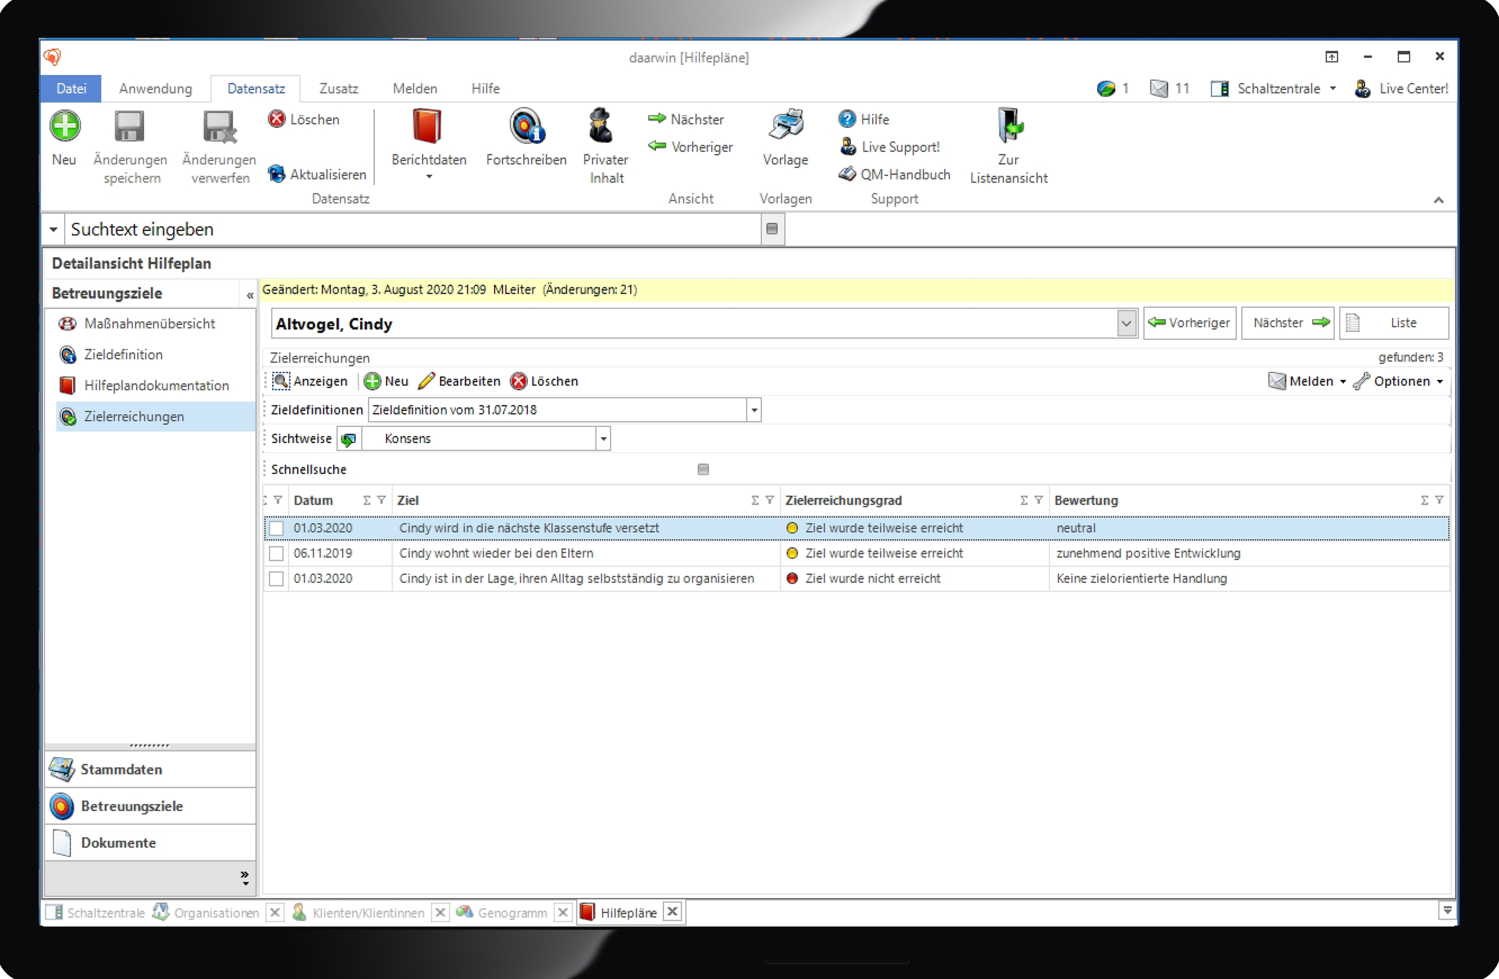The image size is (1499, 979).
Task: Tick checkbox for row dated 06.11.2019
Action: (x=276, y=553)
